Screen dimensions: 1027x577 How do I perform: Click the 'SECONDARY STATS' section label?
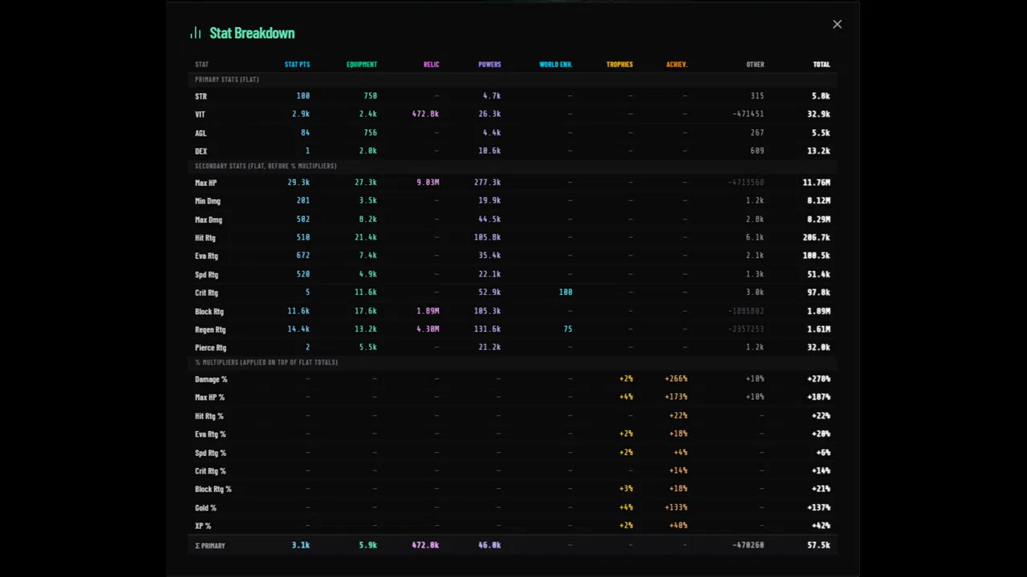[266, 166]
